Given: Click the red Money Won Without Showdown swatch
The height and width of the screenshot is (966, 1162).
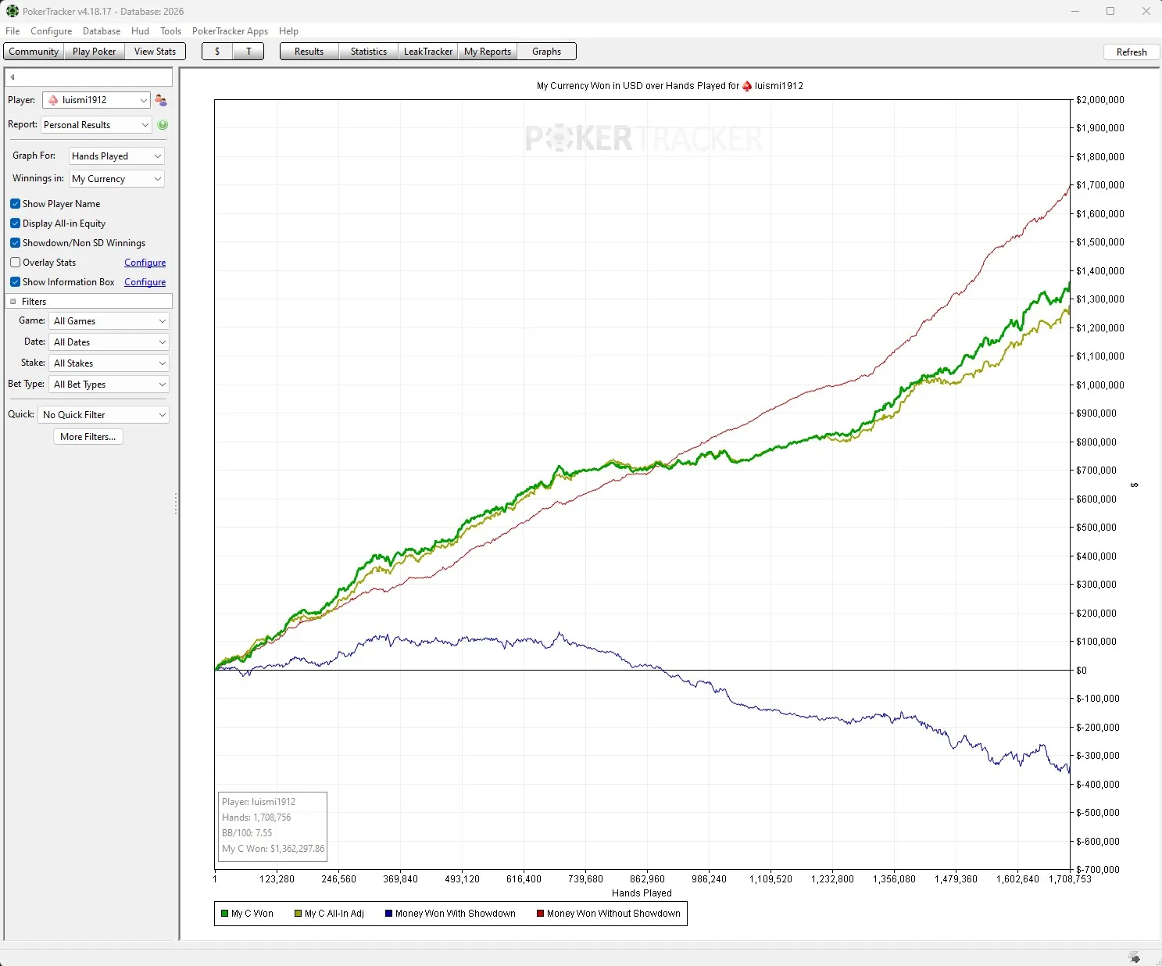Looking at the screenshot, I should click(540, 914).
